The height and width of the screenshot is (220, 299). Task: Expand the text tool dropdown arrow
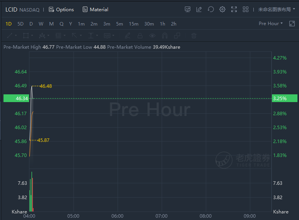97,36
